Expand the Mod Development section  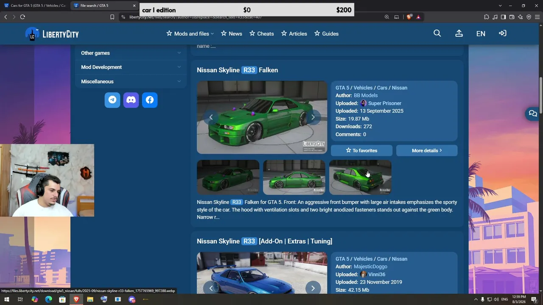(131, 67)
